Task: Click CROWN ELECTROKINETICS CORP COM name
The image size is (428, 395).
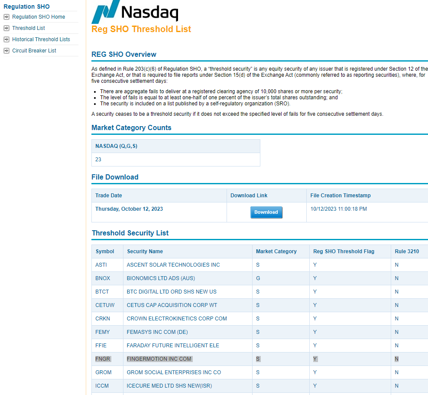Action: tap(177, 319)
